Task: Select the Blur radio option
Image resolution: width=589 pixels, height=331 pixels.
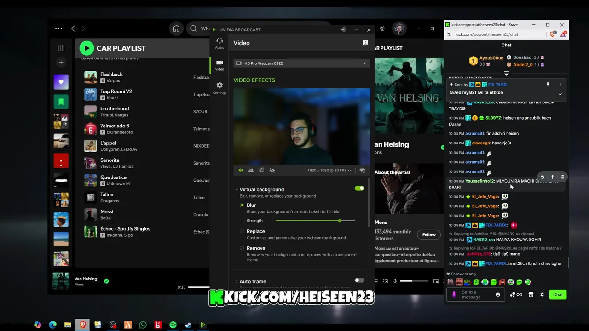Action: click(x=242, y=205)
